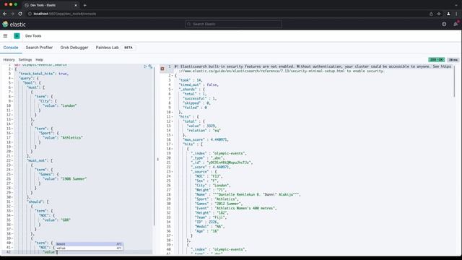Bookmark the page with the star icon
Image resolution: width=462 pixels, height=260 pixels.
(439, 14)
